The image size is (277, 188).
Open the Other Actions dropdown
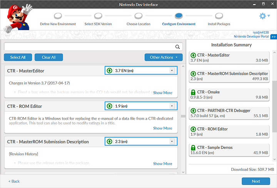coord(164,57)
